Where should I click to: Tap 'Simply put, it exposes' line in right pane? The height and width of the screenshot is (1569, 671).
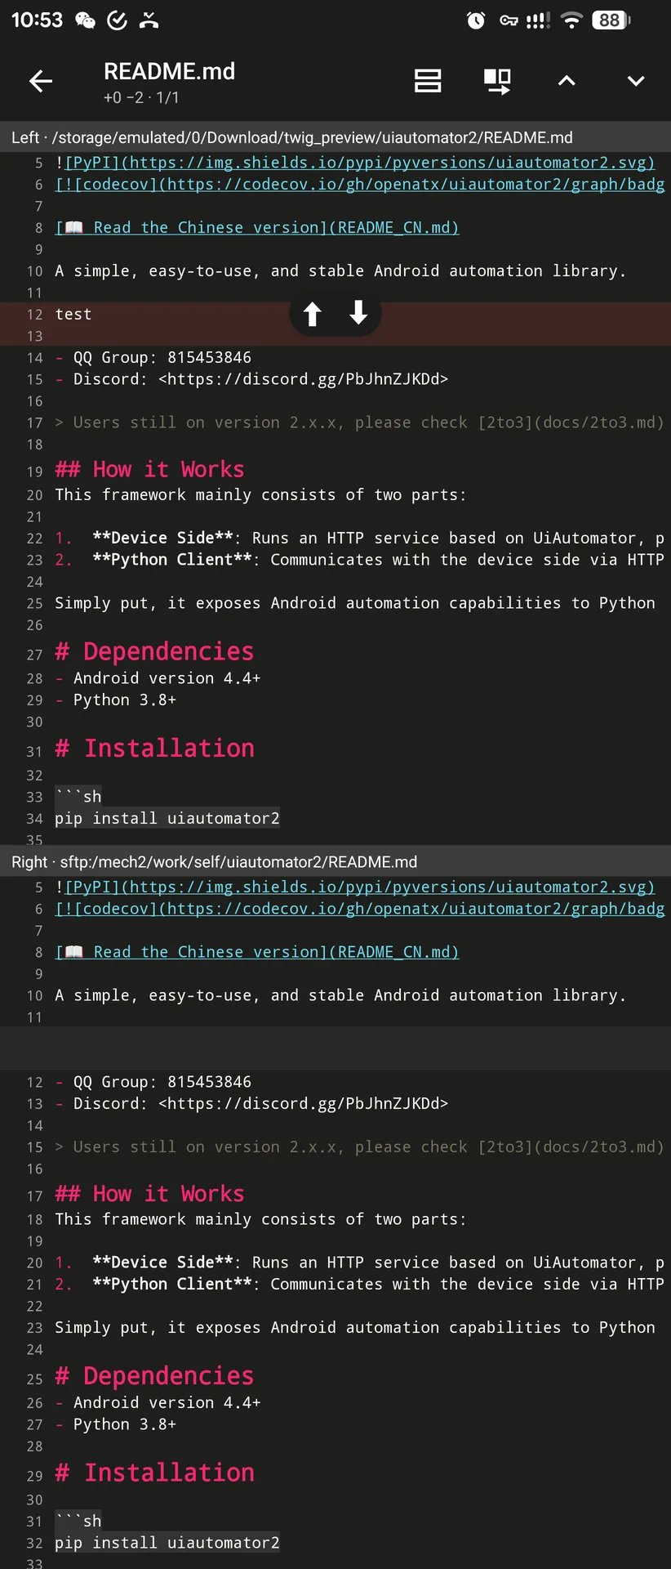tap(355, 1328)
